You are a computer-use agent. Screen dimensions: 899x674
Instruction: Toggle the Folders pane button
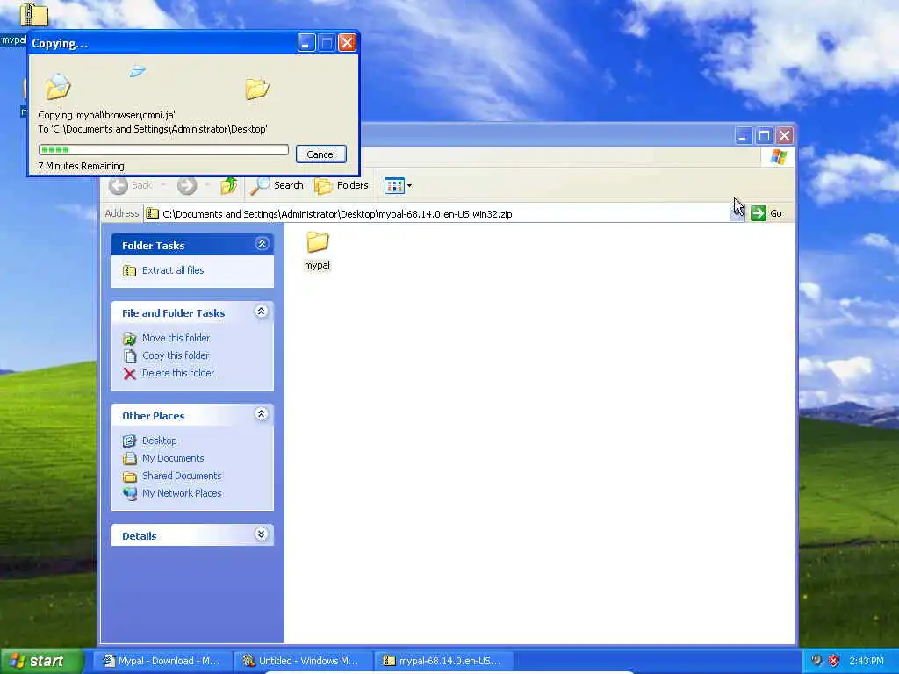(x=342, y=185)
